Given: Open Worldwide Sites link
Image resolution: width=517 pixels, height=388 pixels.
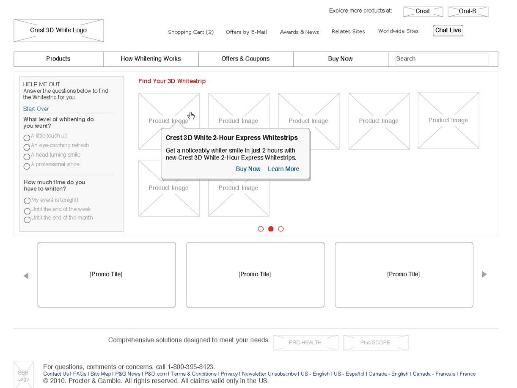Looking at the screenshot, I should click(x=399, y=31).
